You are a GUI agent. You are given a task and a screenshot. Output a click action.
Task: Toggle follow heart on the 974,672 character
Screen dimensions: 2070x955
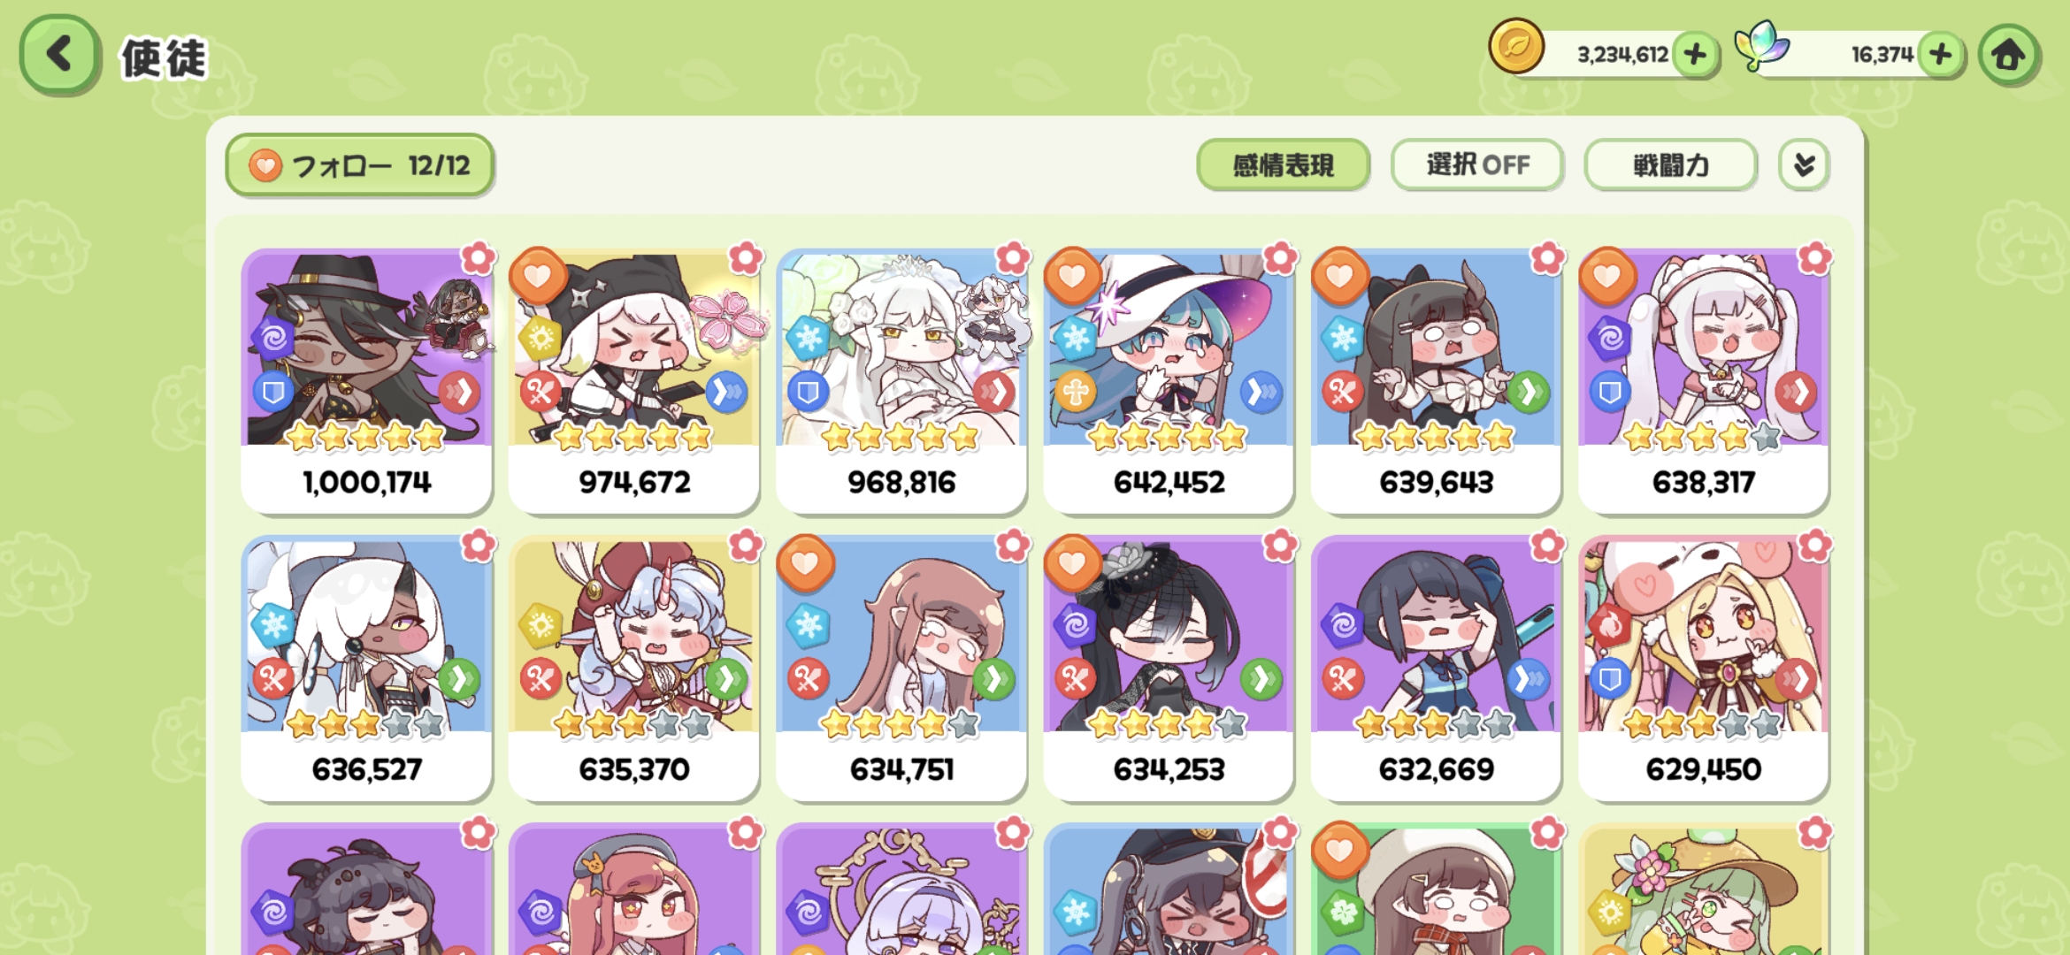(538, 276)
